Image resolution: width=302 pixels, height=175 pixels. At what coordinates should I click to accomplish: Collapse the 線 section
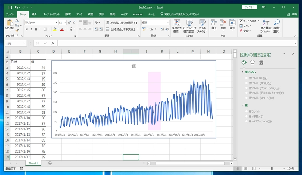(x=243, y=105)
